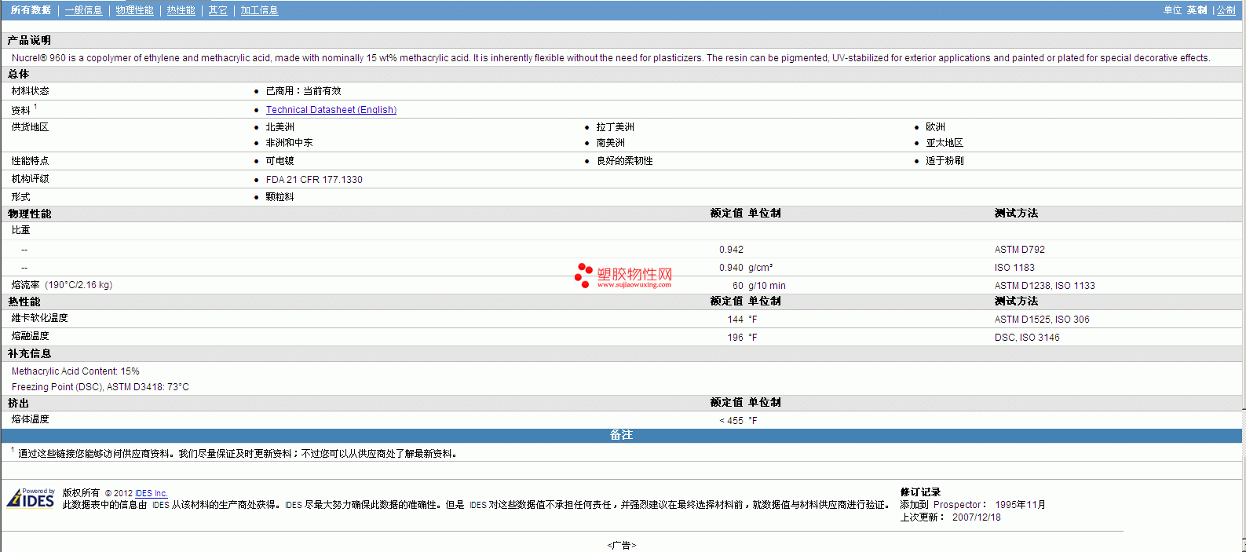Select 英制 units at top right
This screenshot has width=1246, height=552.
click(x=1197, y=10)
